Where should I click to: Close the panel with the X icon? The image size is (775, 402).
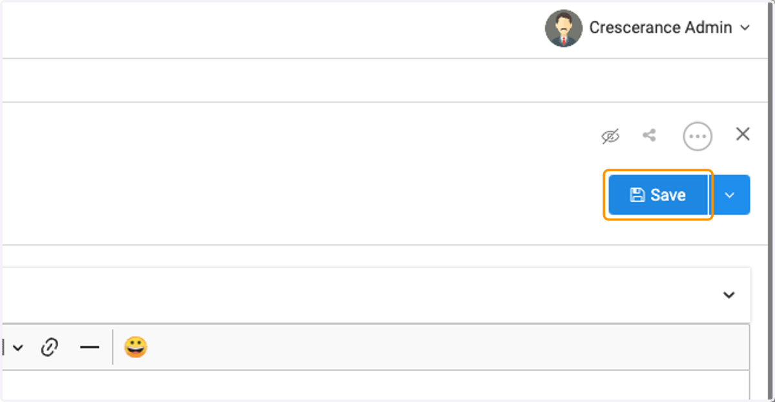pyautogui.click(x=743, y=134)
